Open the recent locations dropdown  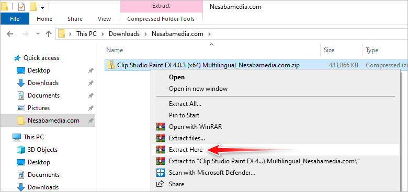(38, 34)
